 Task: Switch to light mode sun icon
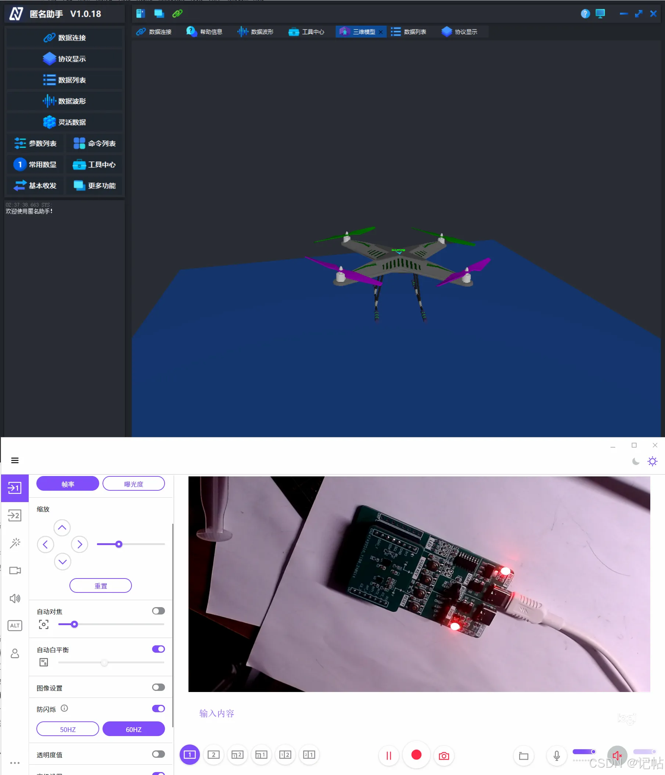[652, 461]
